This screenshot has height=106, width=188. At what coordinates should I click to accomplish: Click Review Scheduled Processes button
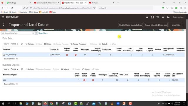[x=156, y=25]
